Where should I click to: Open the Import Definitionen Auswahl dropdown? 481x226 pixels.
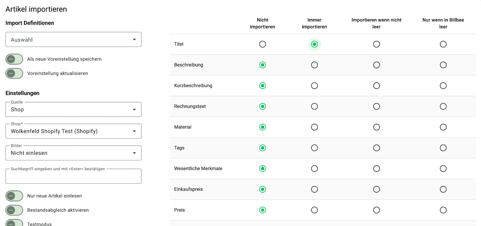(73, 40)
